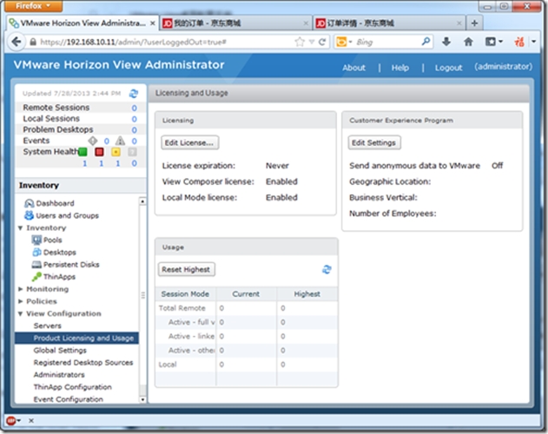This screenshot has height=434, width=548.
Task: Open the ABP dropdown arrow in the status bar
Action: click(x=19, y=421)
